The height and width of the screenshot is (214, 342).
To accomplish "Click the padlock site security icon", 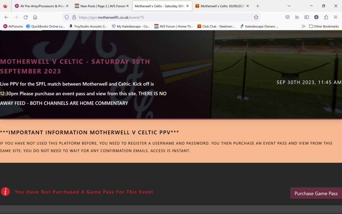I will (x=74, y=17).
